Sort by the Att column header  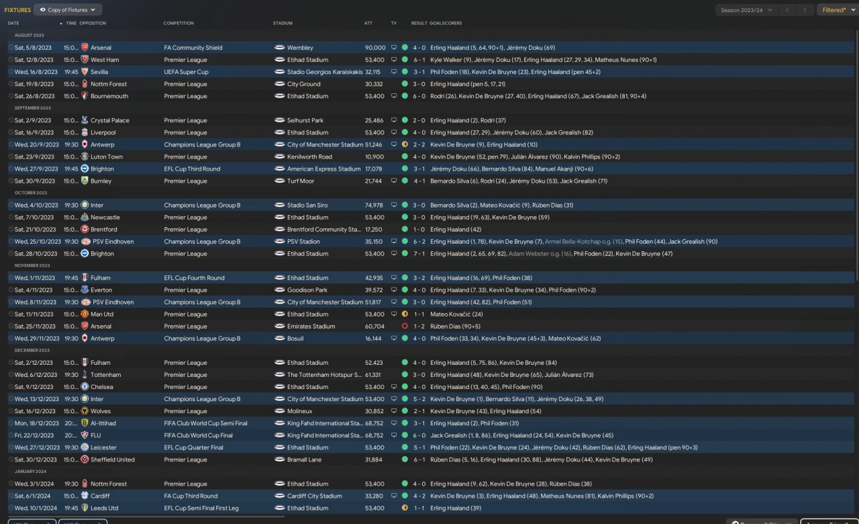pos(368,24)
